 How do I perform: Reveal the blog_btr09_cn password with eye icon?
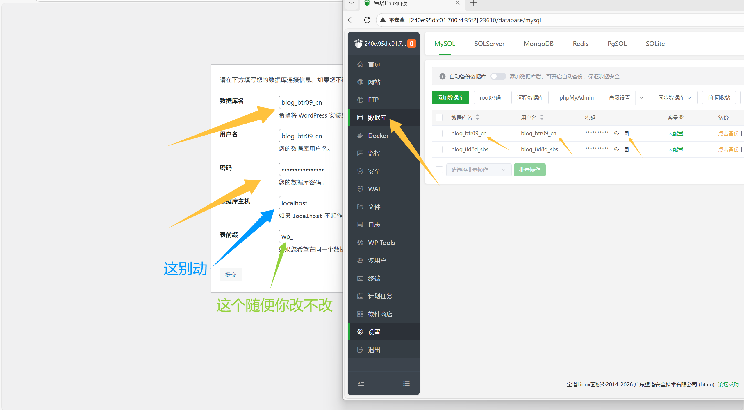coord(616,133)
